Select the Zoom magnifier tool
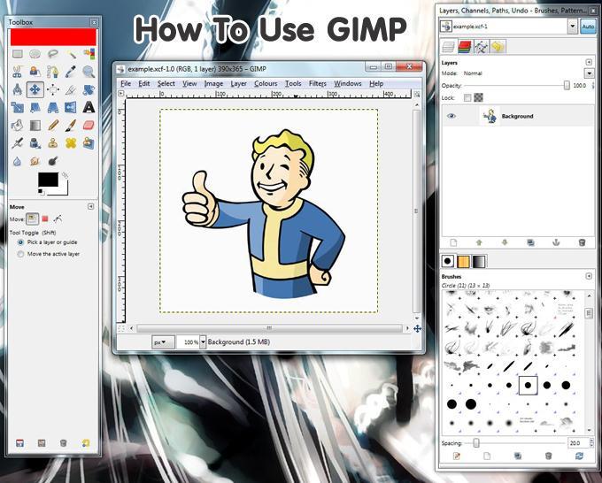602x483 pixels. pyautogui.click(x=89, y=72)
